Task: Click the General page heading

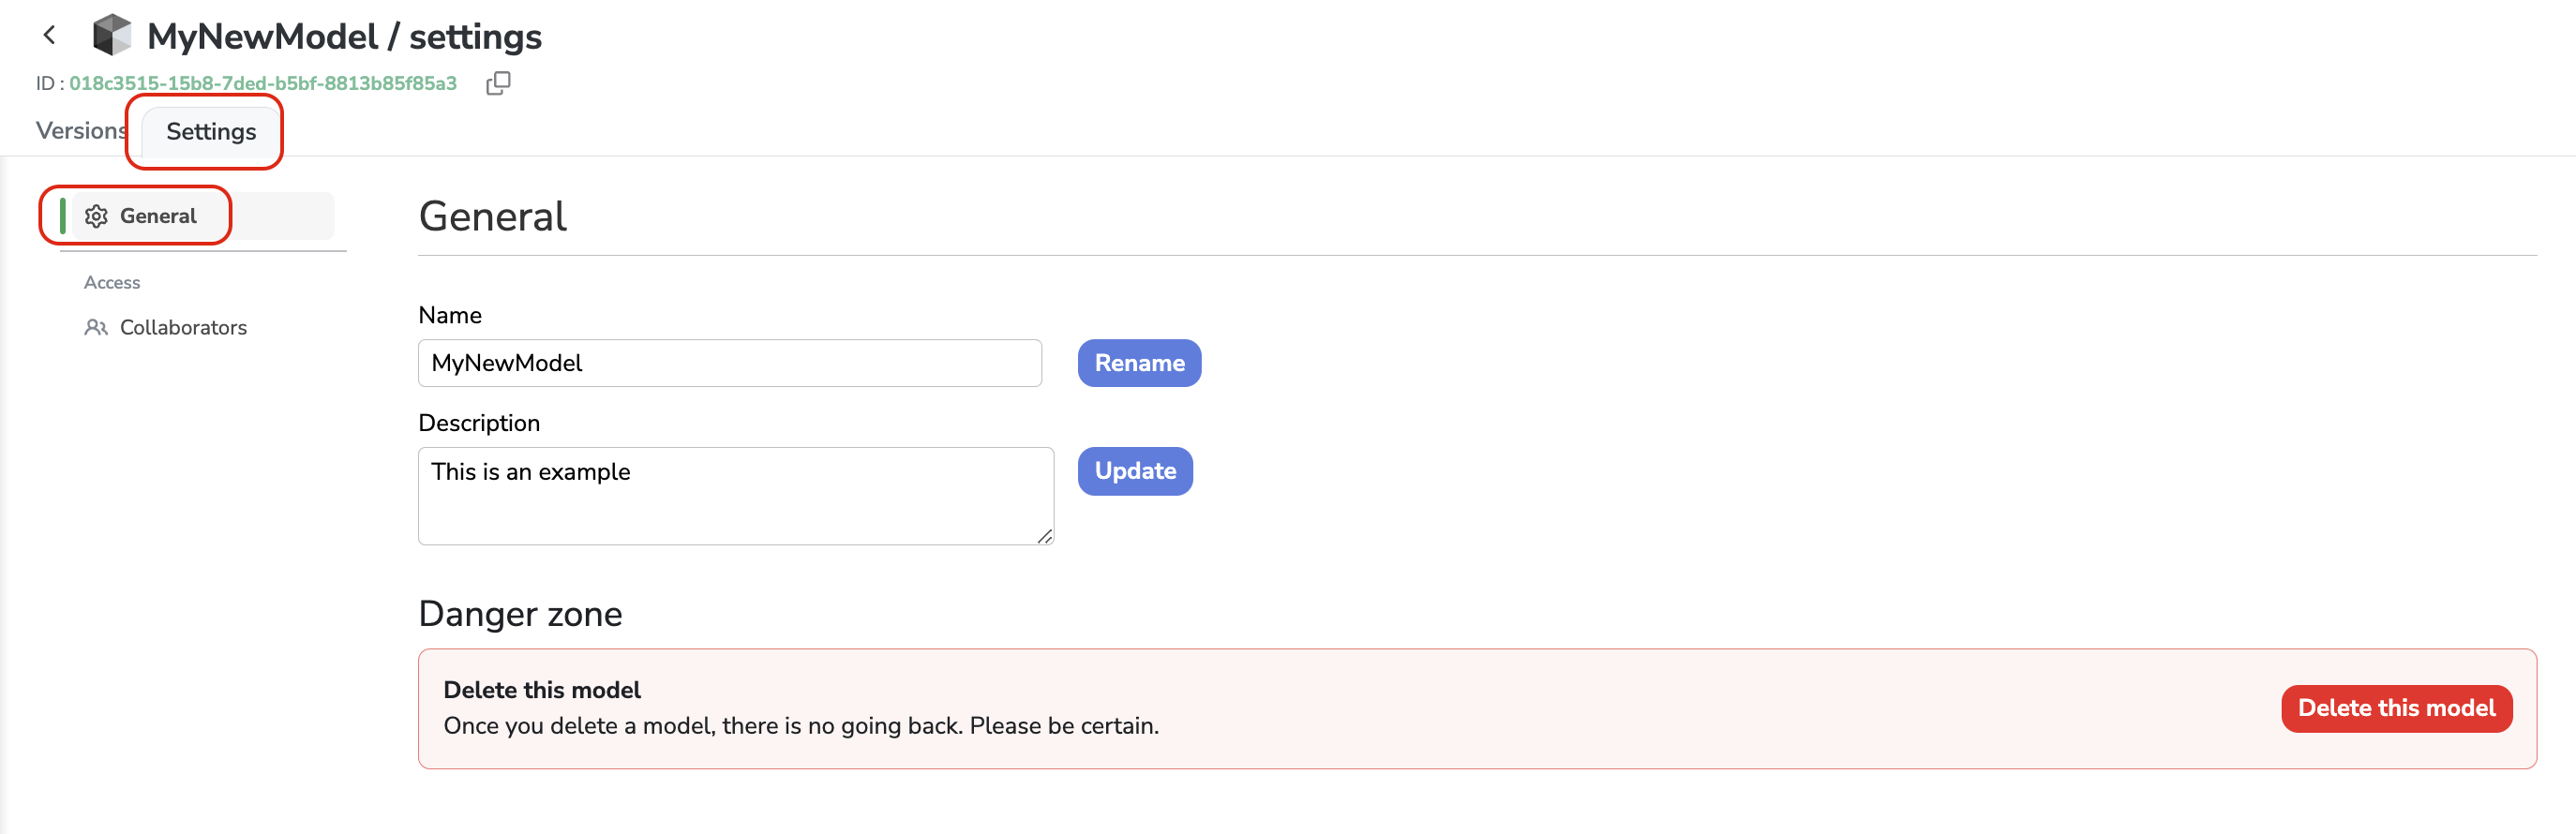Action: [x=492, y=217]
